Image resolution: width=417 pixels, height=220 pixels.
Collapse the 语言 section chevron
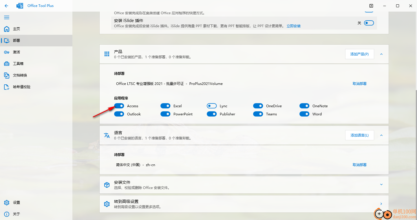pyautogui.click(x=381, y=135)
